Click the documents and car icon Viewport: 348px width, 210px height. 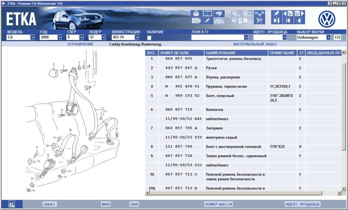click(x=248, y=21)
